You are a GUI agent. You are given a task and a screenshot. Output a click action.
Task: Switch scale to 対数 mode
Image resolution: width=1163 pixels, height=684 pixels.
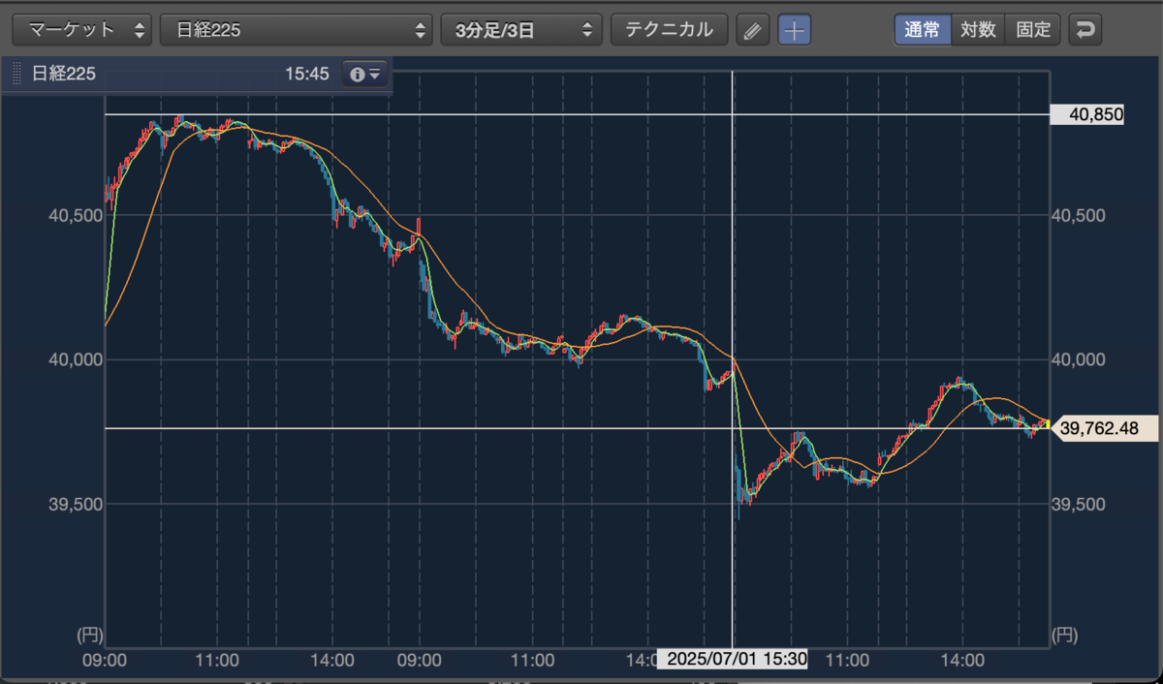coord(978,30)
